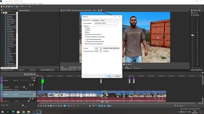Click Cancel in the properties dialog
204x114 pixels.
(118, 76)
